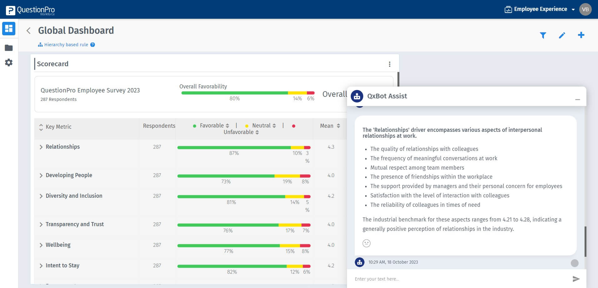This screenshot has width=598, height=288.
Task: Click the QxBot chat scrollbar
Action: [x=585, y=241]
